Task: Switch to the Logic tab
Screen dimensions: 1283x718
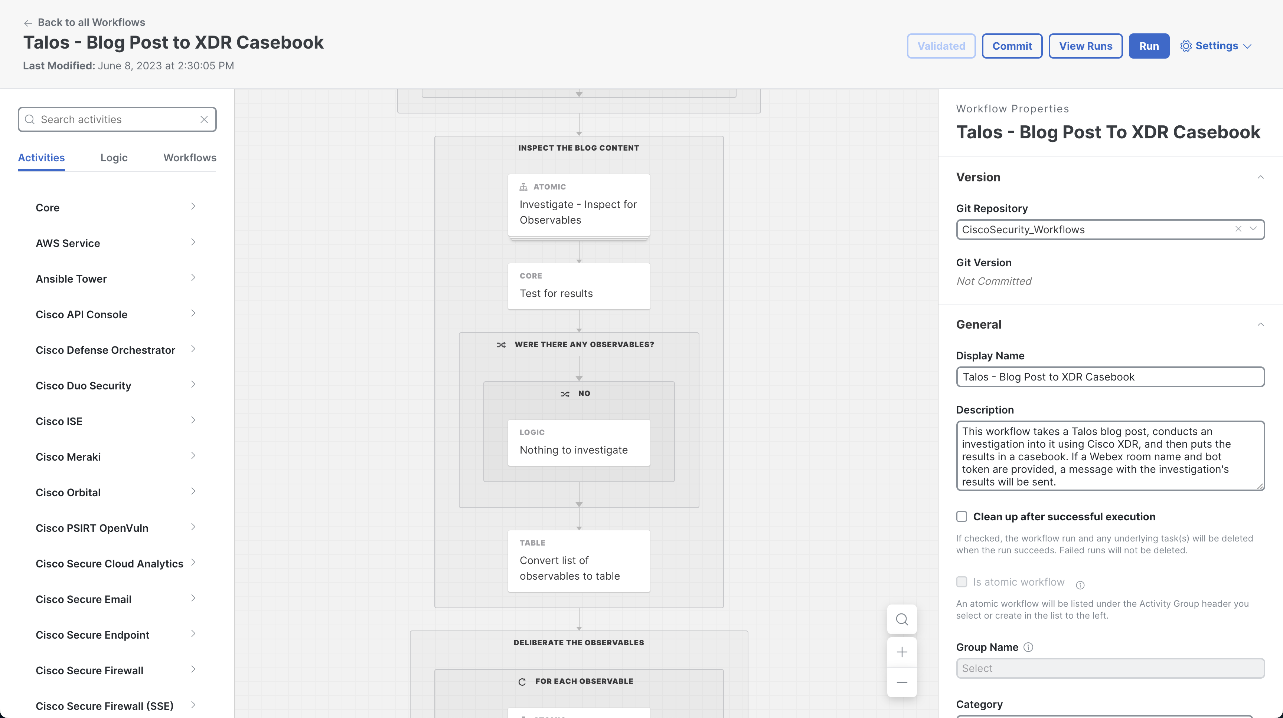Action: [x=114, y=158]
